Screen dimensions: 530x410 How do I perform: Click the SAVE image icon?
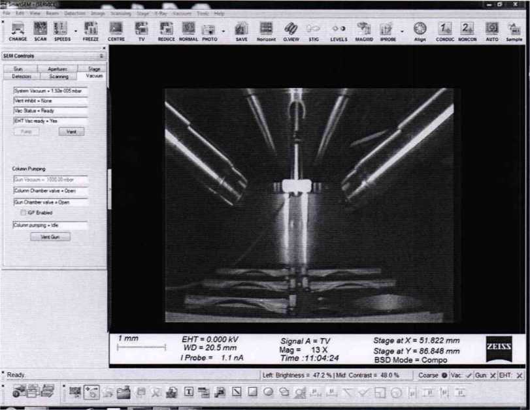coord(241,29)
